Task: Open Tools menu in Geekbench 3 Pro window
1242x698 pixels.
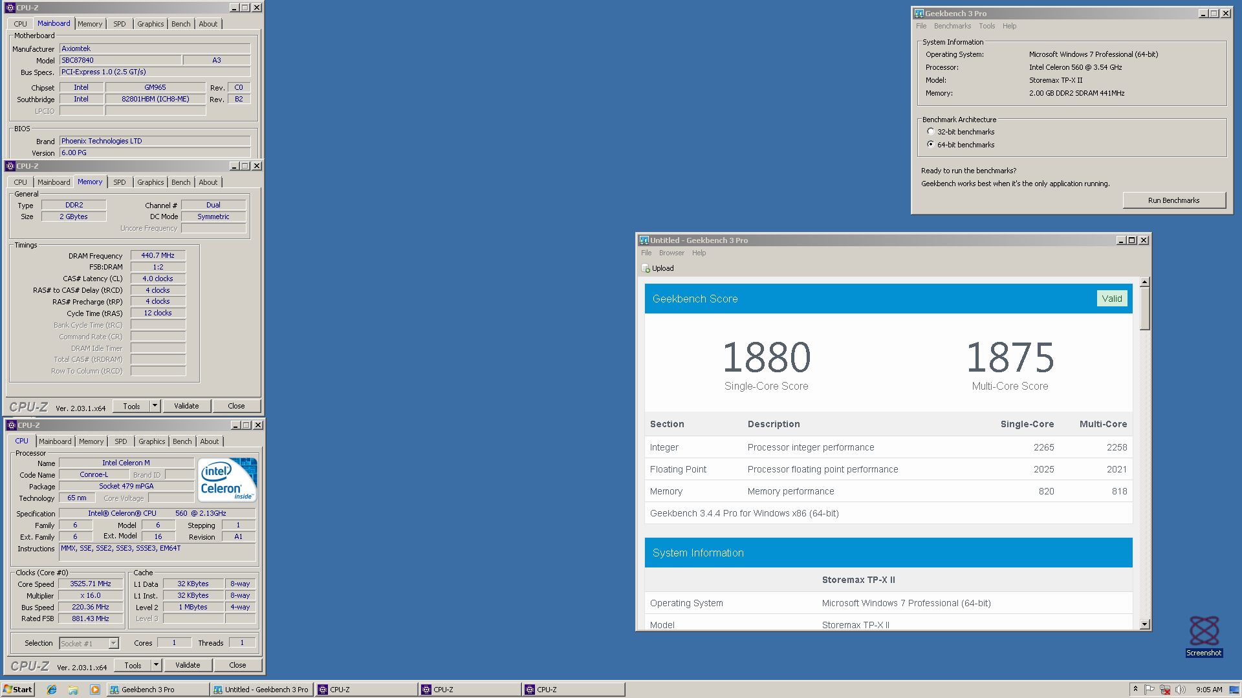Action: 986,26
